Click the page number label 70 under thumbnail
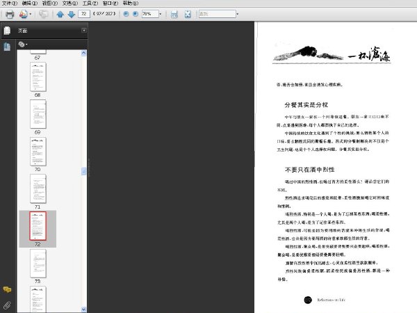This screenshot has width=417, height=313. pyautogui.click(x=38, y=170)
